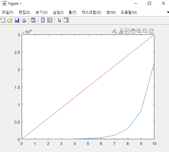Activate the brush data tool
This screenshot has height=152, width=169.
coord(121,31)
